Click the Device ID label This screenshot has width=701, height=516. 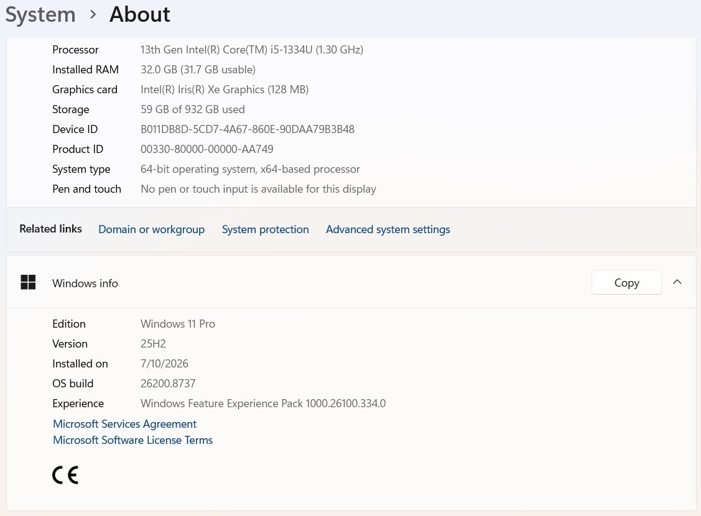[x=75, y=129]
